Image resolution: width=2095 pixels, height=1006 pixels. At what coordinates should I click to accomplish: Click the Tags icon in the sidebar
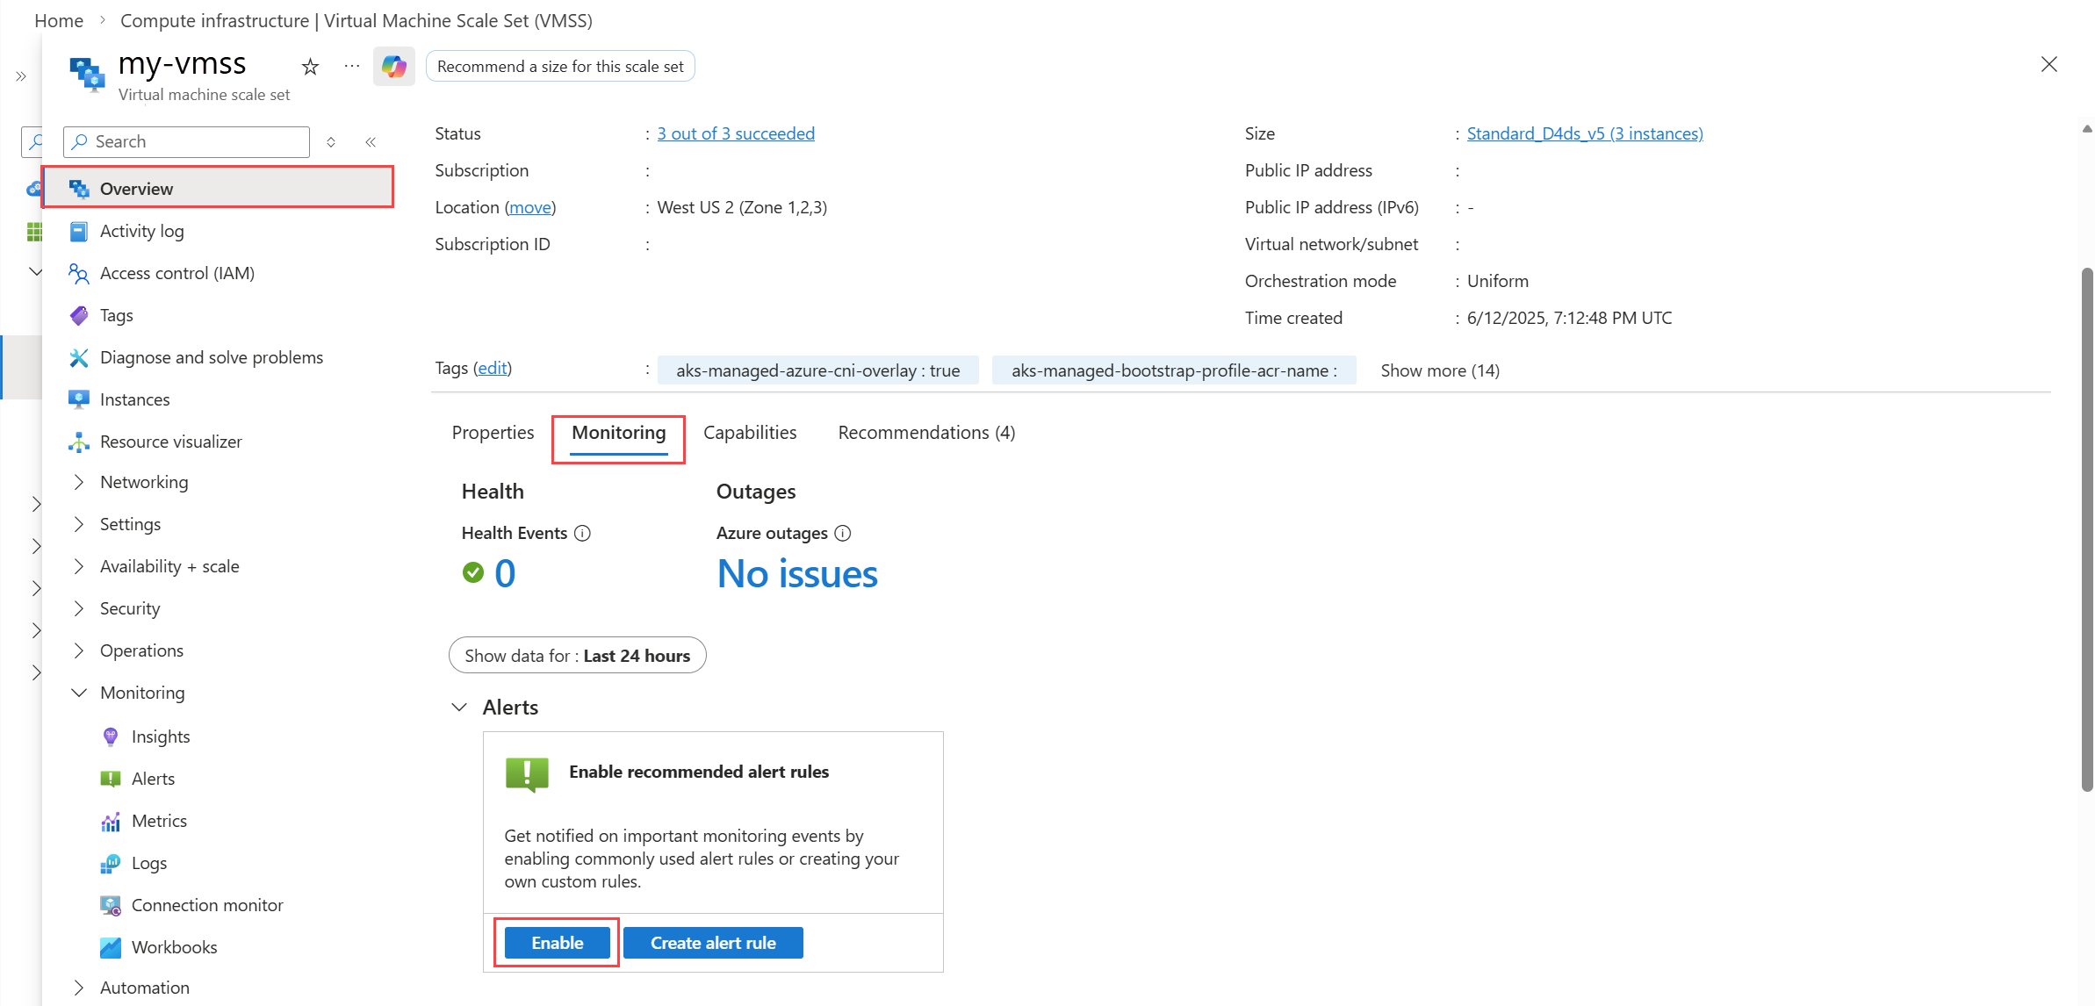pos(79,315)
